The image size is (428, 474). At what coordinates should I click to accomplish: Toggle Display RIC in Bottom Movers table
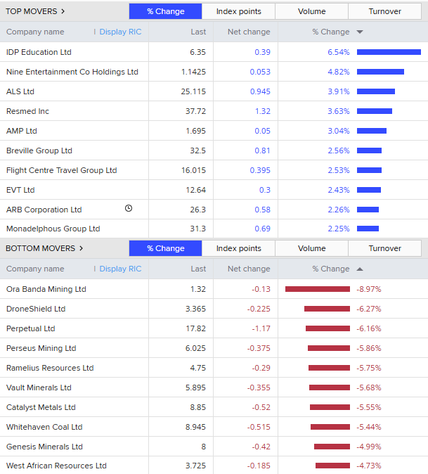point(120,269)
